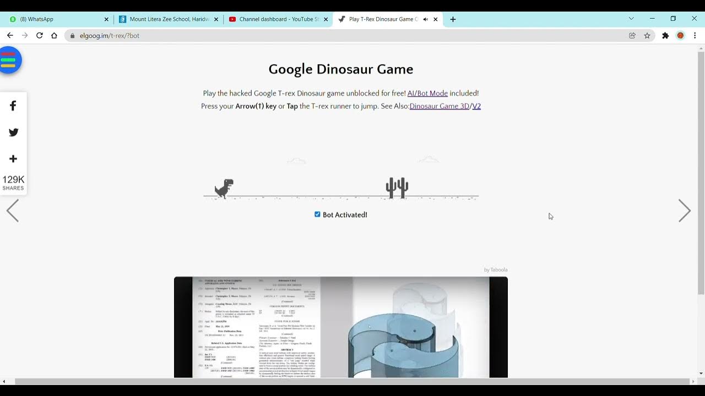Close the YouTube Channel dashboard tab
Viewport: 705px width, 396px height.
point(326,19)
